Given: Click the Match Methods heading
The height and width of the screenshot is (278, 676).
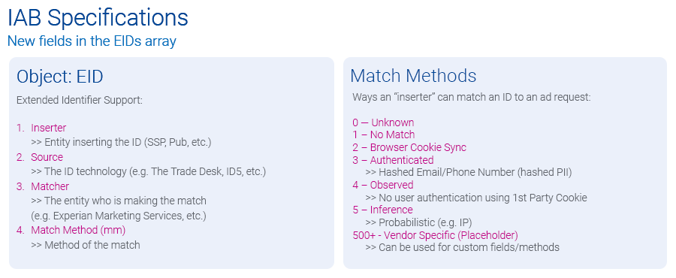Looking at the screenshot, I should (x=413, y=75).
